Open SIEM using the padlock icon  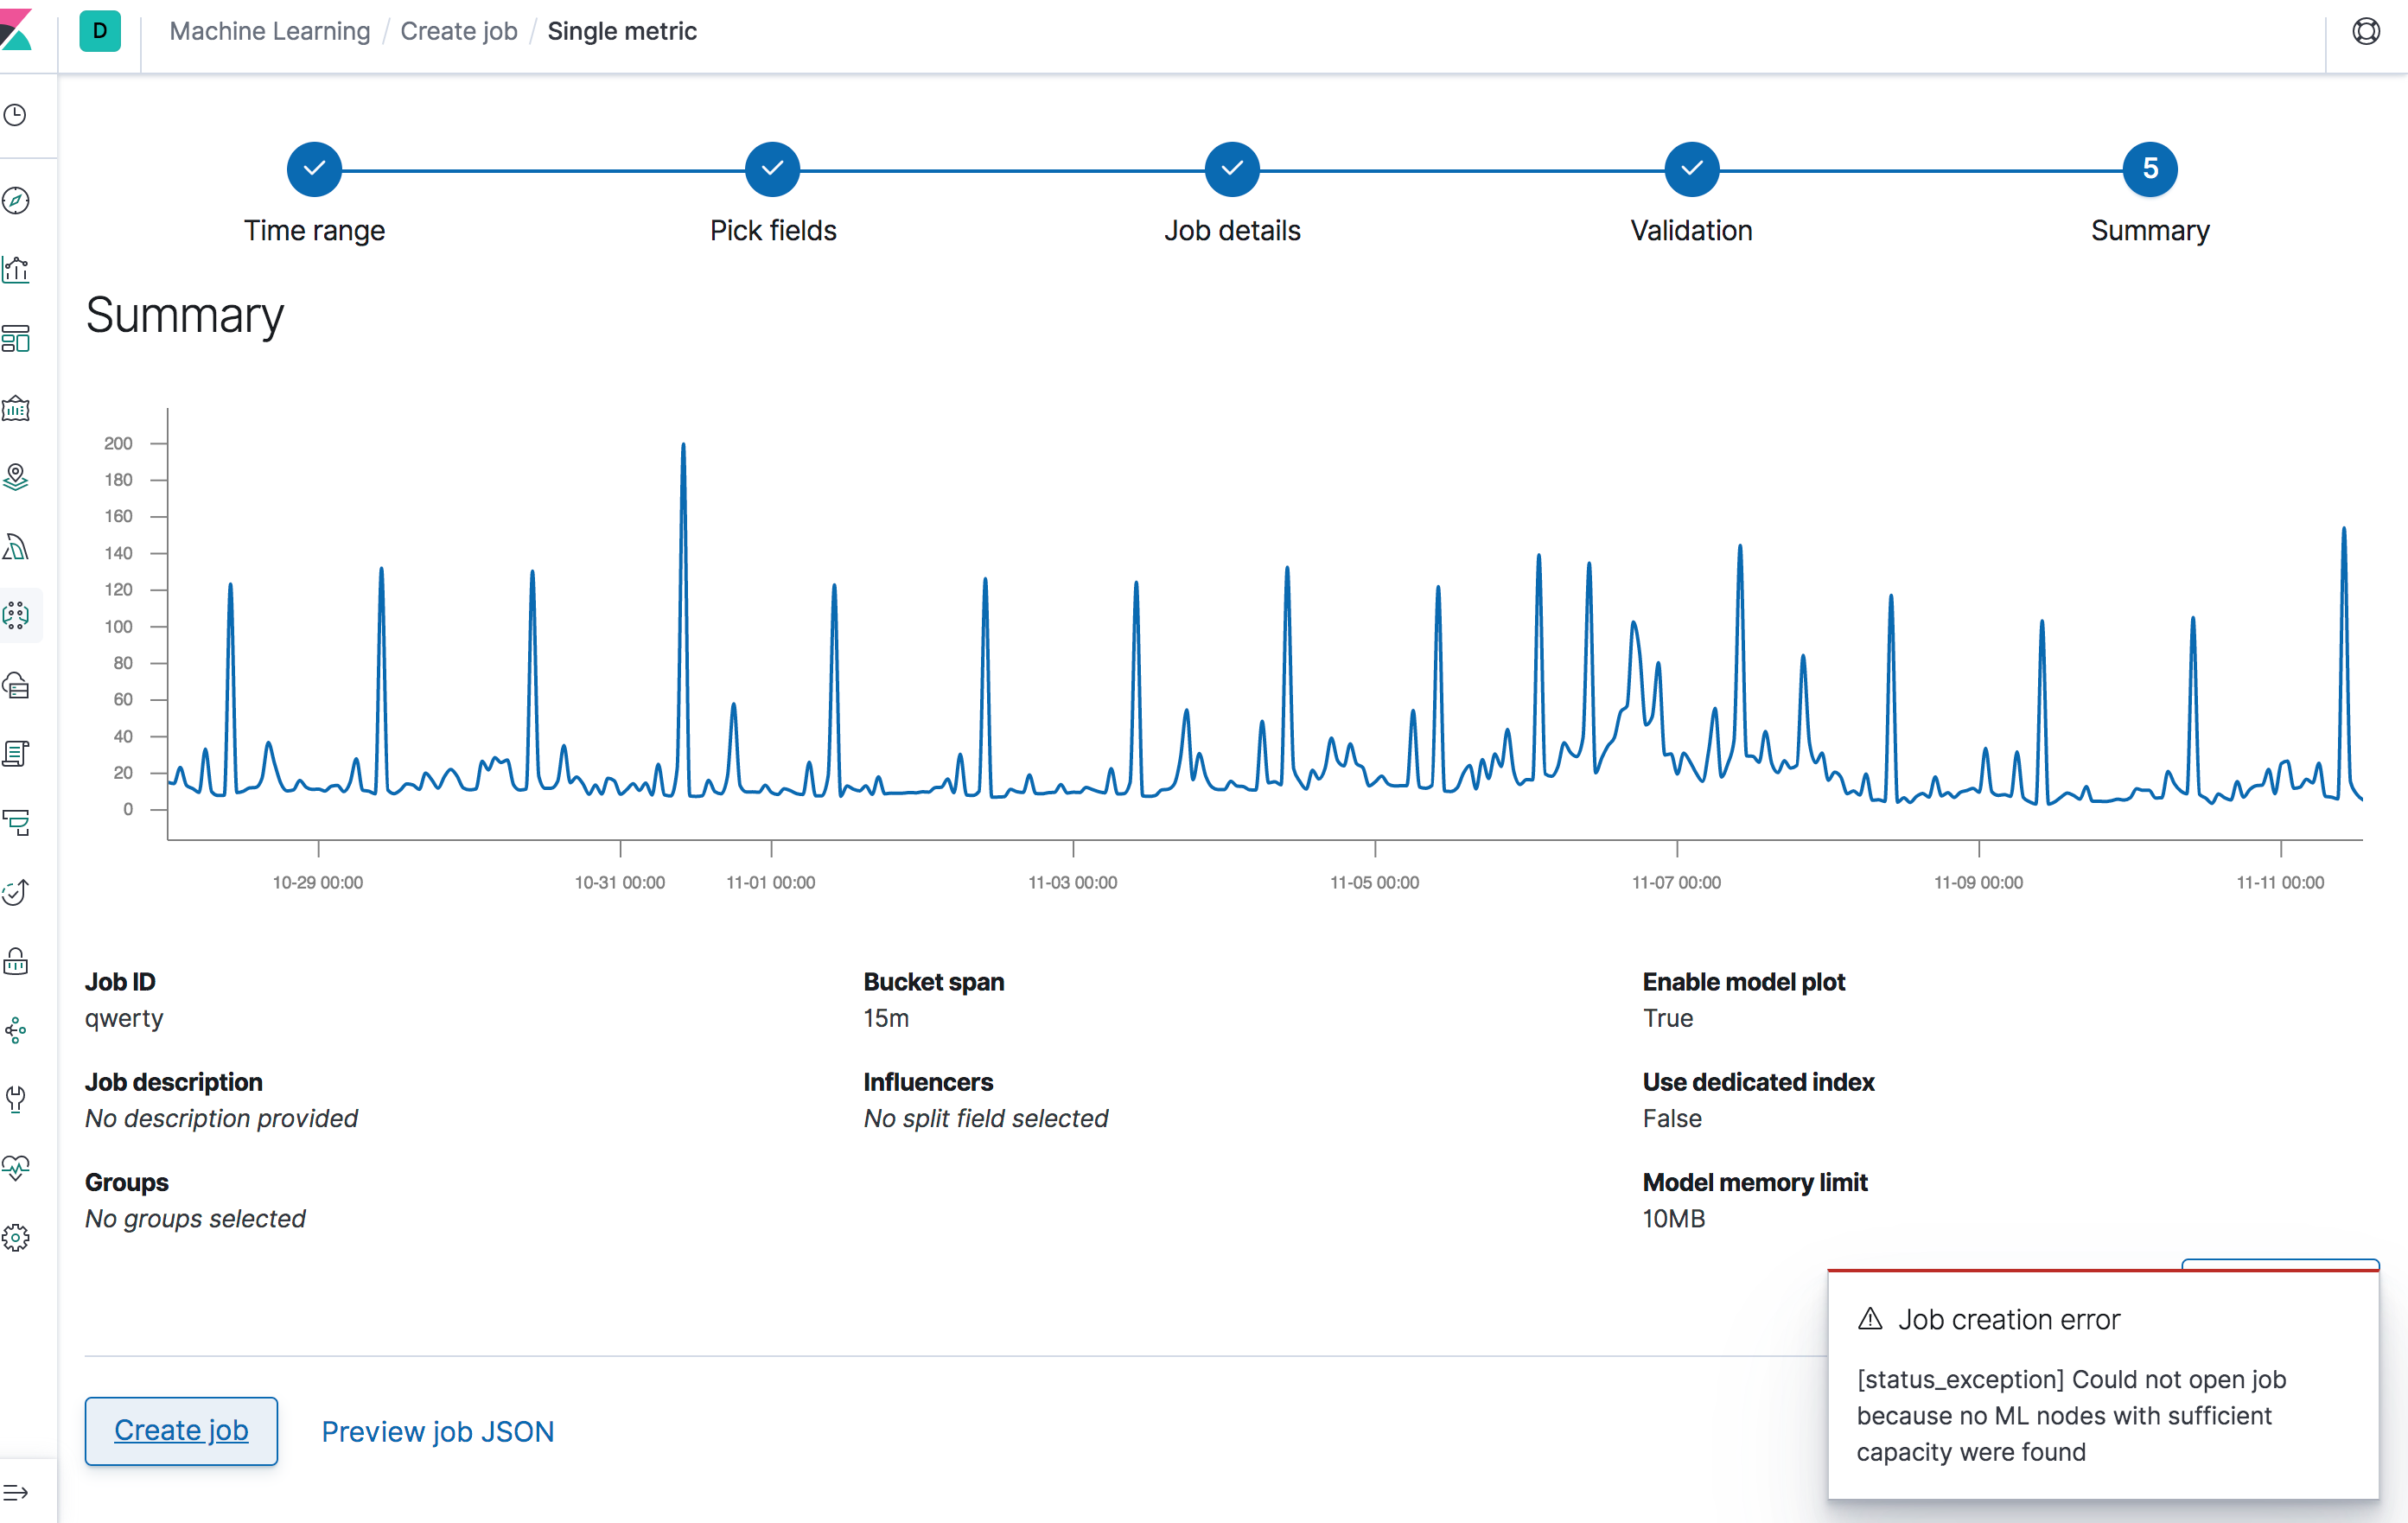pos(16,961)
